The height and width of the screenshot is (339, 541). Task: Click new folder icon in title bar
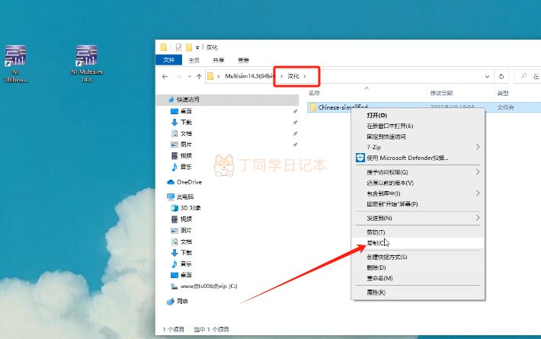[189, 47]
